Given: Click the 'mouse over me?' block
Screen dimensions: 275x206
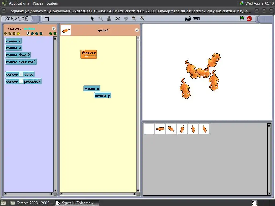Looking at the screenshot, I should [21, 62].
